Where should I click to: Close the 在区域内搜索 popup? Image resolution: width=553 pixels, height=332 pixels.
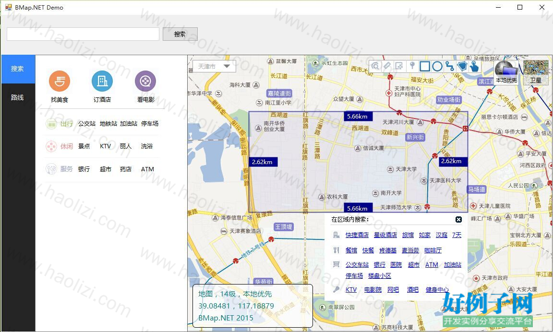[x=458, y=220]
